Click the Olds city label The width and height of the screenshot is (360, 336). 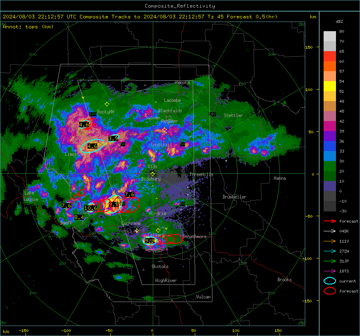152,167
